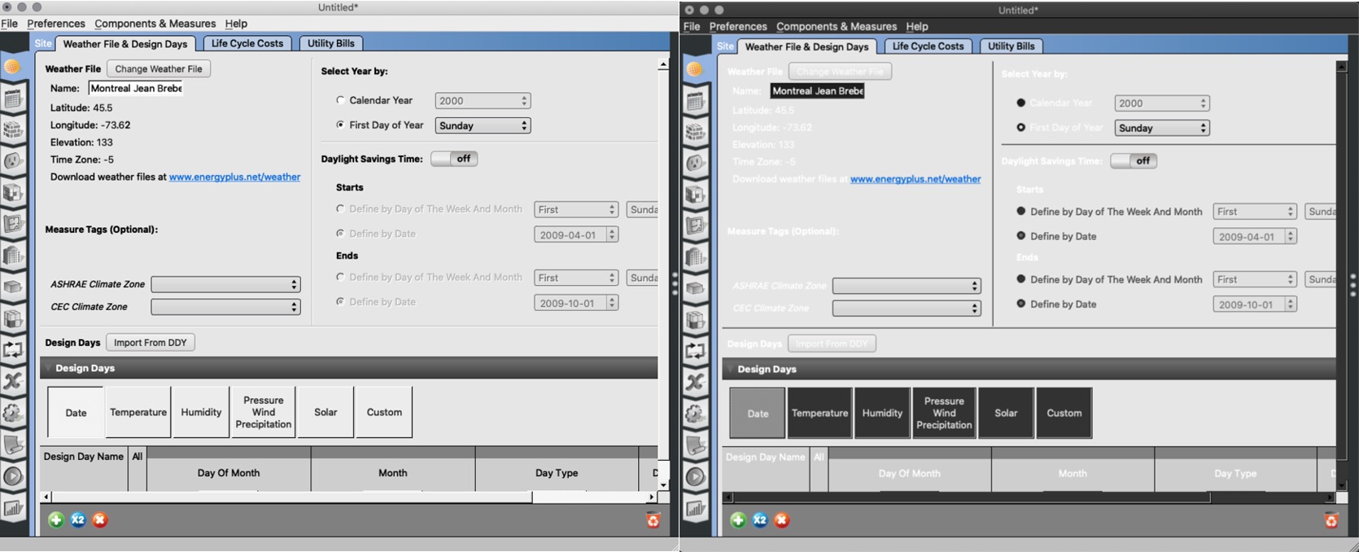
Task: Click green add design day icon, dark window
Action: (738, 519)
